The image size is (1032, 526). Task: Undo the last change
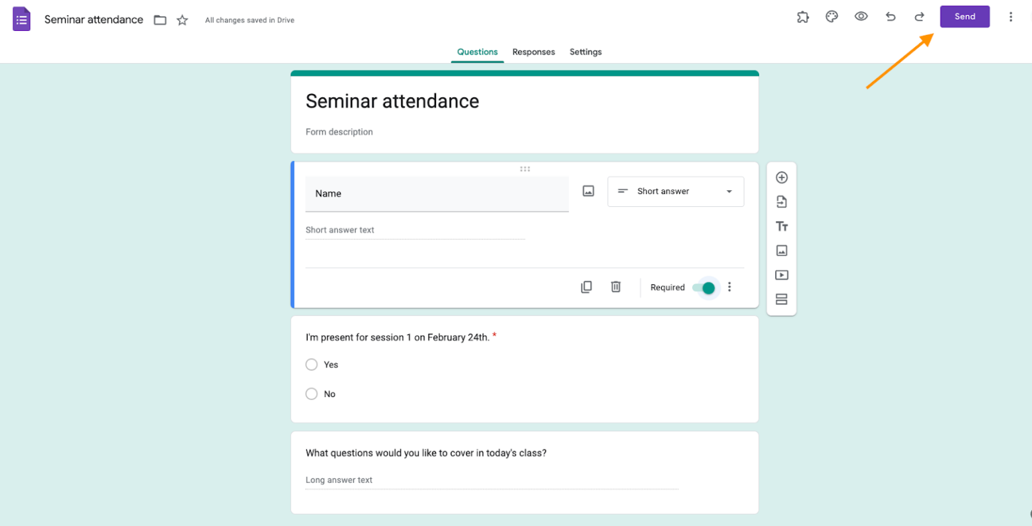891,16
